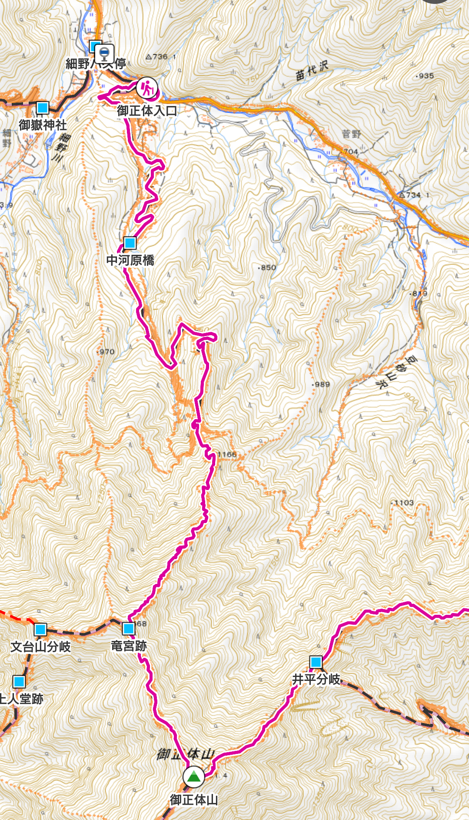
Task: Open the blue marker for 文台山分岐
Action: 40,629
